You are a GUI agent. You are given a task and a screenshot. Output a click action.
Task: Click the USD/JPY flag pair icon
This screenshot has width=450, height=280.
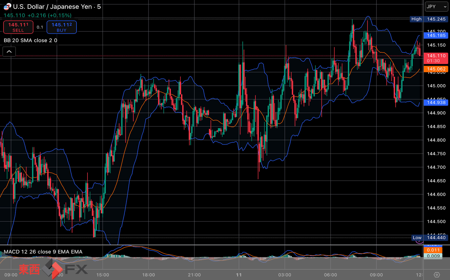[7, 7]
